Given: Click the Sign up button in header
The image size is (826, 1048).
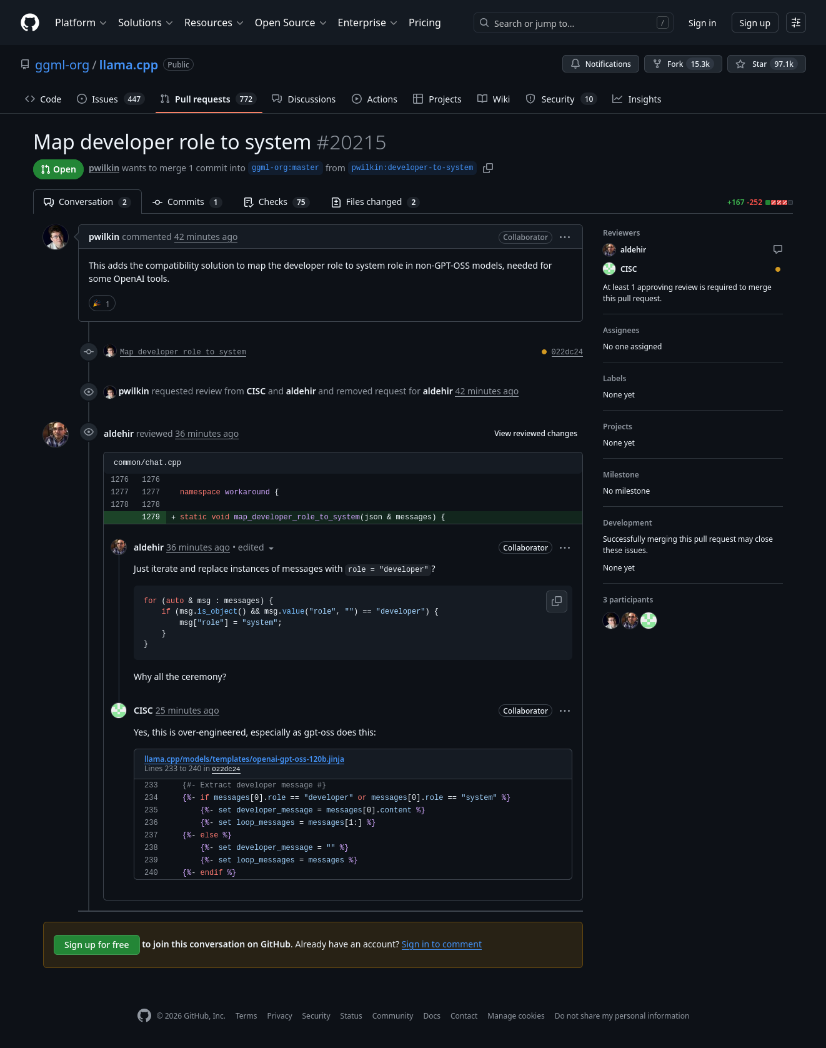Looking at the screenshot, I should click(755, 22).
